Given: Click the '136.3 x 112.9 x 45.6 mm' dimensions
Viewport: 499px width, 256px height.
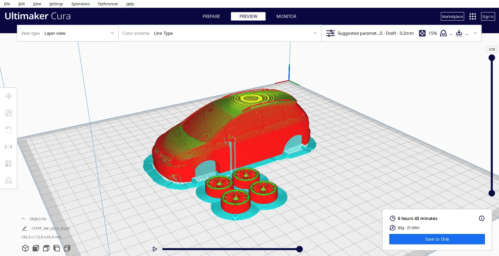Looking at the screenshot, I should (41, 237).
